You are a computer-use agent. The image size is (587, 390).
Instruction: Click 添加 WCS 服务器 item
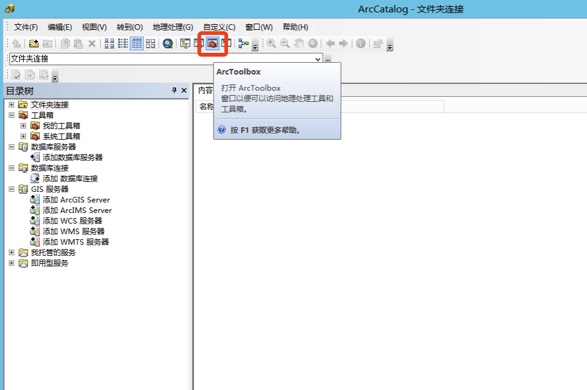point(72,220)
